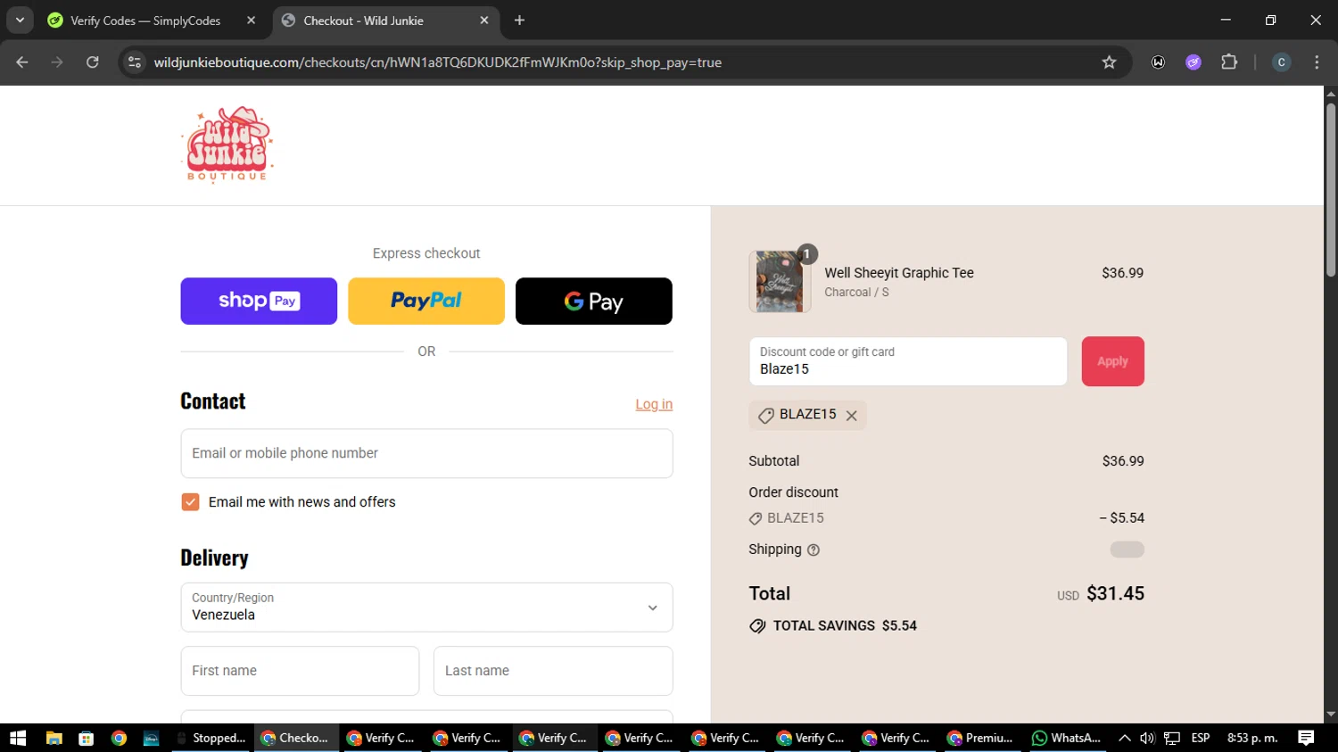This screenshot has height=752, width=1338.
Task: Click the Total $31.45 amount
Action: click(1115, 594)
